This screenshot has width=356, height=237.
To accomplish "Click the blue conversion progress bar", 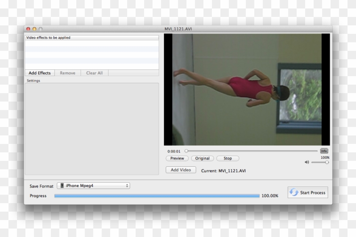I will tap(157, 196).
